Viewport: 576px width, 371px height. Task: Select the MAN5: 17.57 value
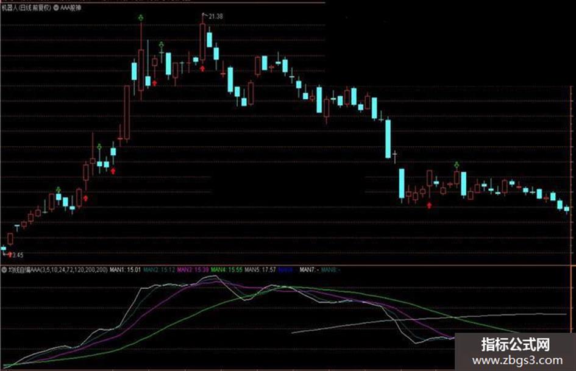click(x=260, y=270)
